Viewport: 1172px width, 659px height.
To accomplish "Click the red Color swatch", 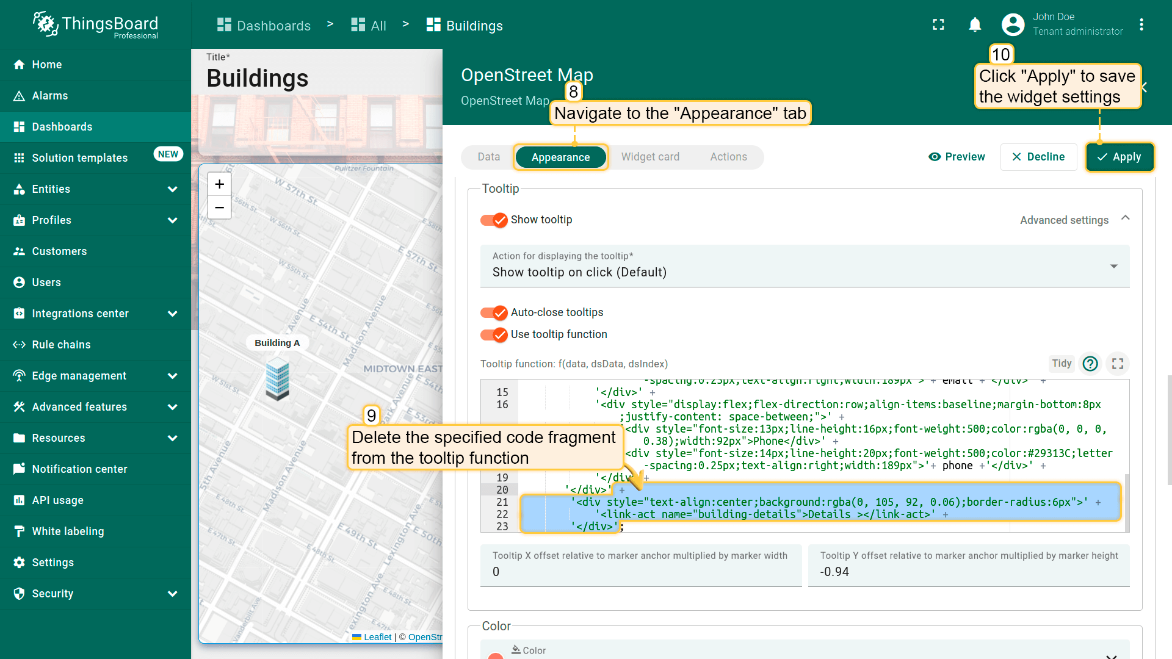I will pyautogui.click(x=496, y=655).
